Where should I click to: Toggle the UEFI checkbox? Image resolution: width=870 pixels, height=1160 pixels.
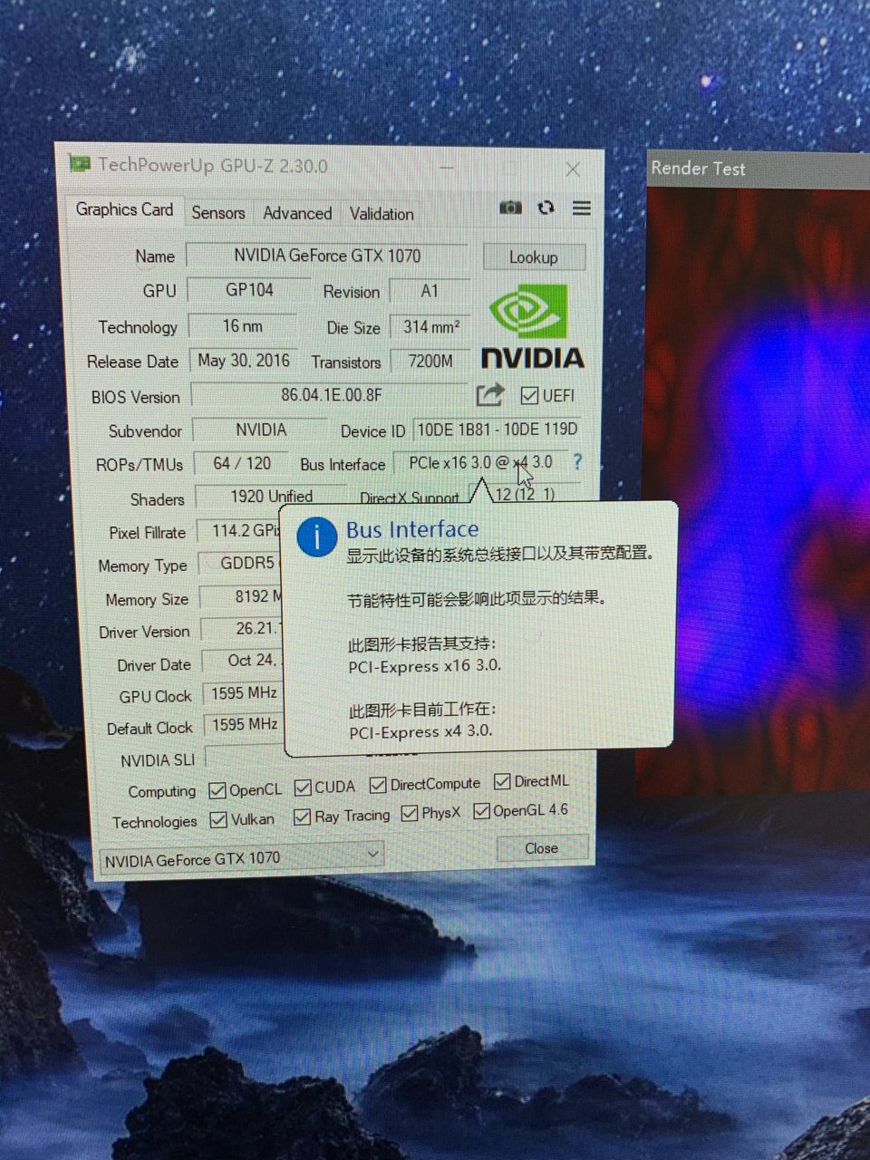pyautogui.click(x=528, y=395)
